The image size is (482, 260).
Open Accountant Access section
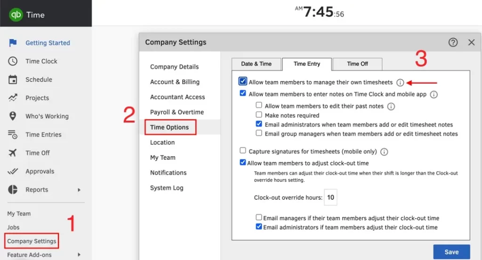pos(177,97)
